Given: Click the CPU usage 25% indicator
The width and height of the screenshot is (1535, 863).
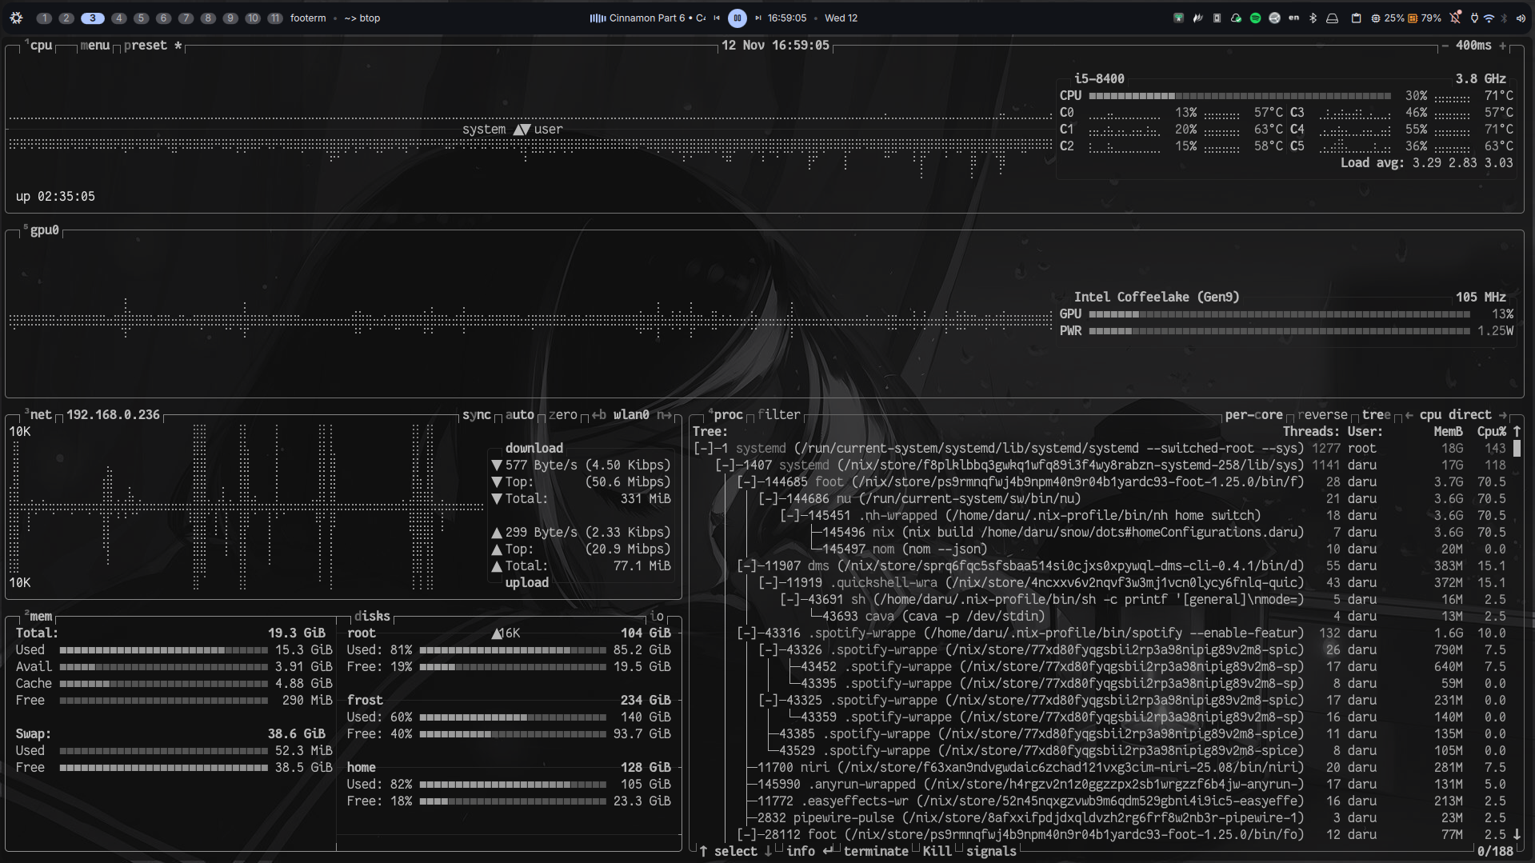Looking at the screenshot, I should [1388, 18].
